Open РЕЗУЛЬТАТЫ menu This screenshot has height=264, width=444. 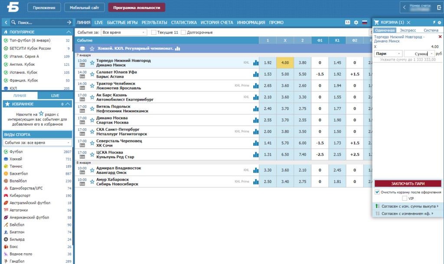click(x=154, y=23)
